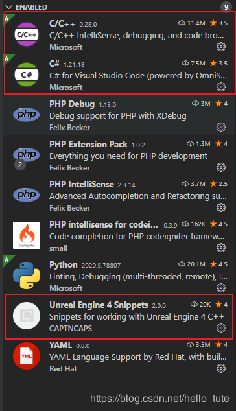Open gear menu for PHP intellisense codeigniter

[221, 248]
